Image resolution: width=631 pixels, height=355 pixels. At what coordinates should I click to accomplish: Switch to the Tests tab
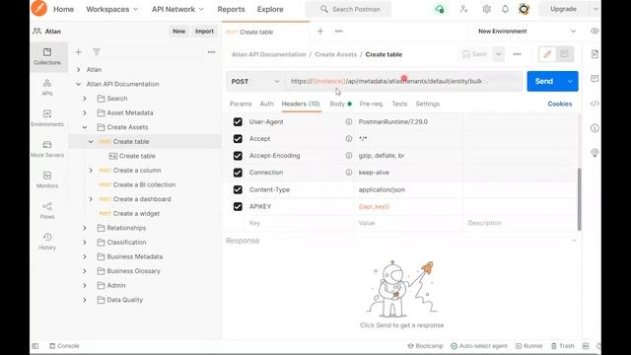[399, 104]
